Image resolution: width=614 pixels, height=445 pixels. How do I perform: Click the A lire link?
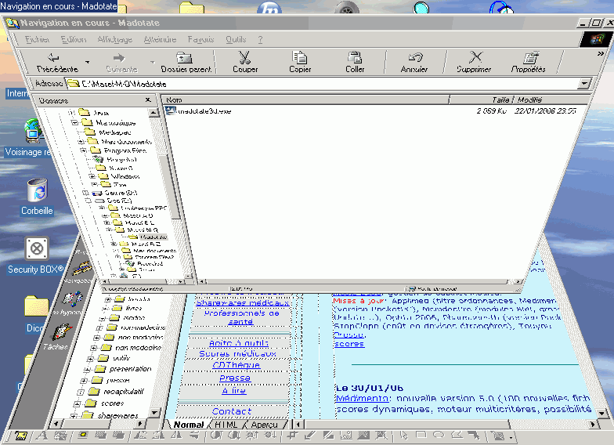click(x=233, y=391)
